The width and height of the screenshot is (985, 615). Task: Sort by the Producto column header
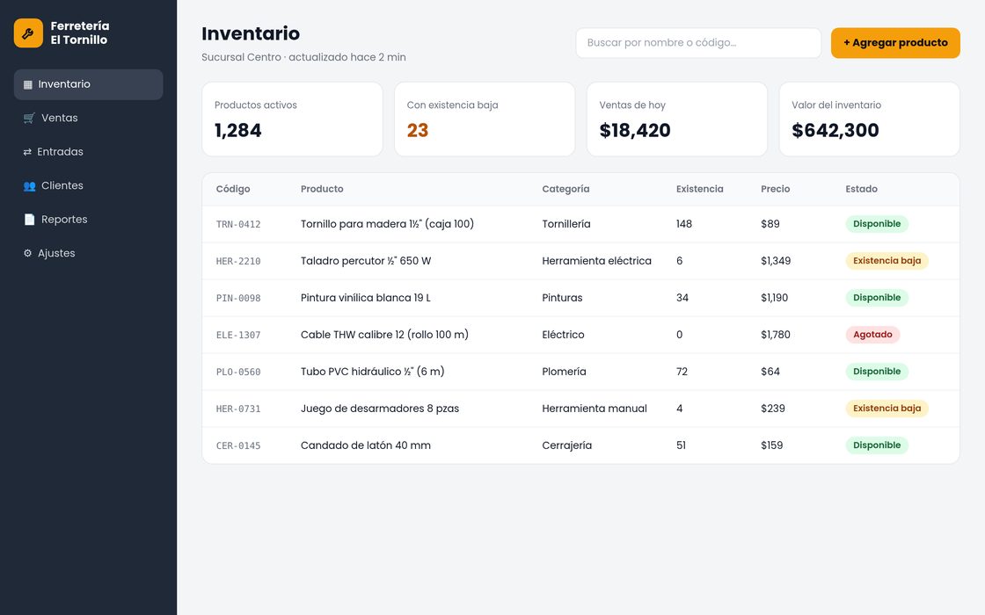tap(322, 189)
